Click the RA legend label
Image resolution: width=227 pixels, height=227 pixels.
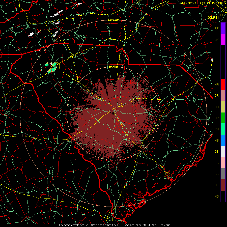217,129
